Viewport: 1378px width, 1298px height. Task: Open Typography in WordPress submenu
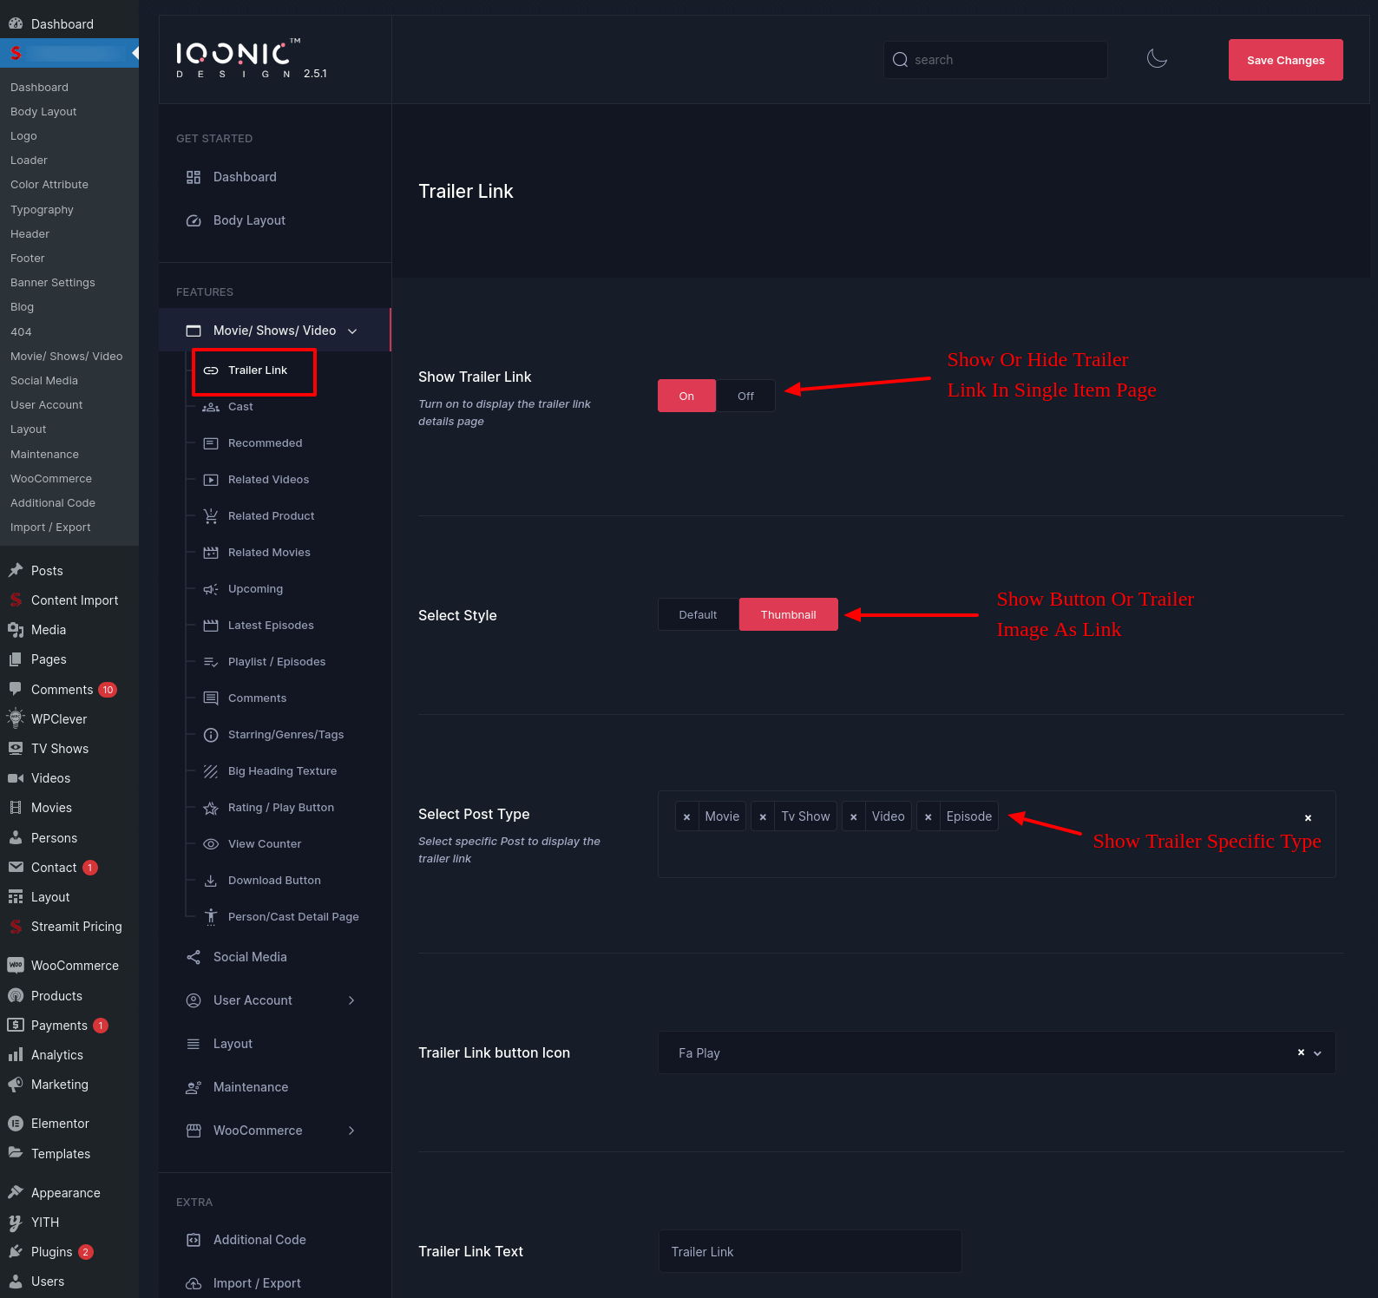[x=42, y=210]
